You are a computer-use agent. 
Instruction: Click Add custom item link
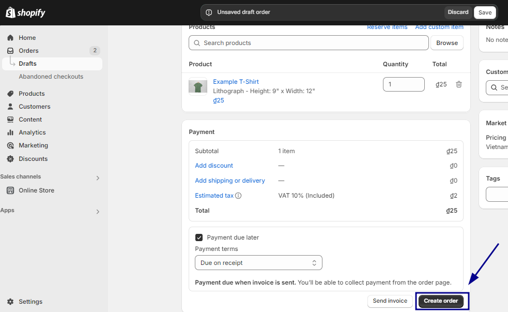[439, 27]
